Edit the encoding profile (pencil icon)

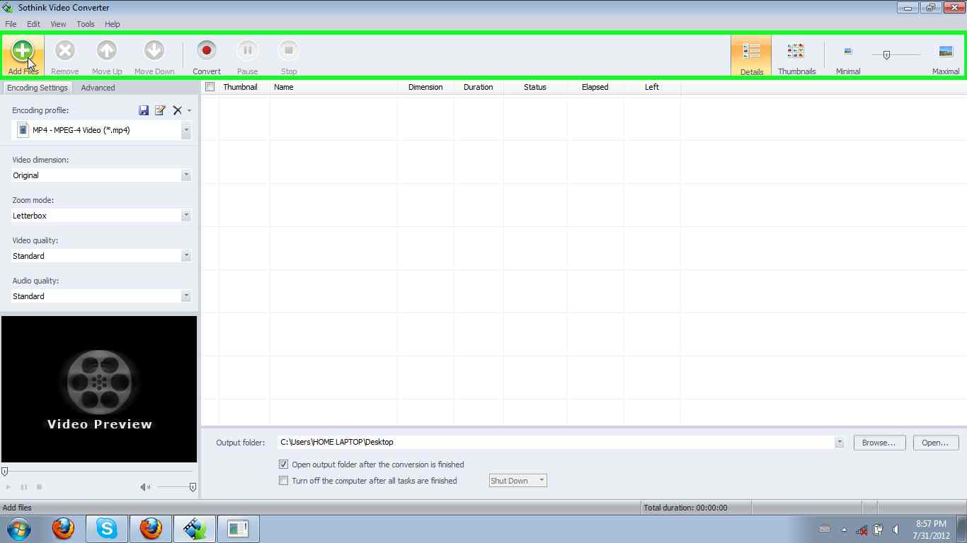coord(160,110)
